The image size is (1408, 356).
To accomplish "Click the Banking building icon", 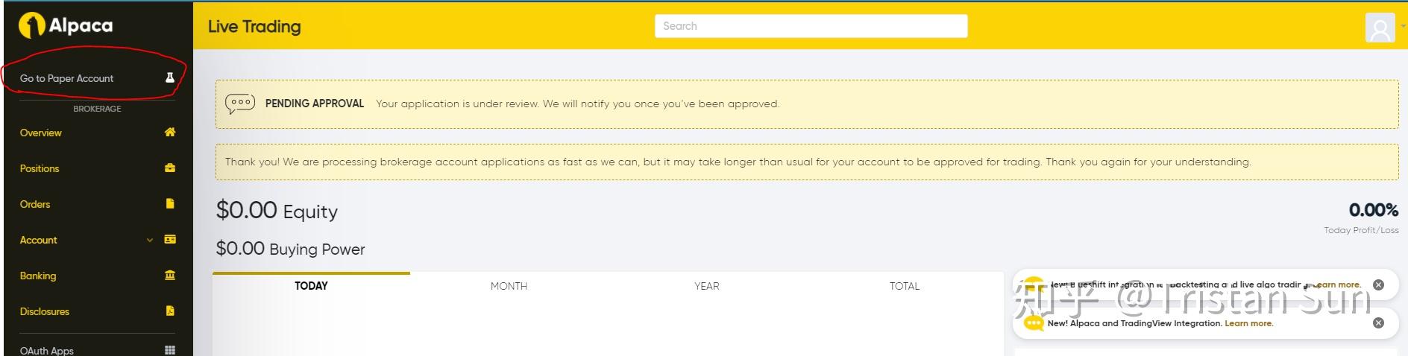I will pos(170,275).
